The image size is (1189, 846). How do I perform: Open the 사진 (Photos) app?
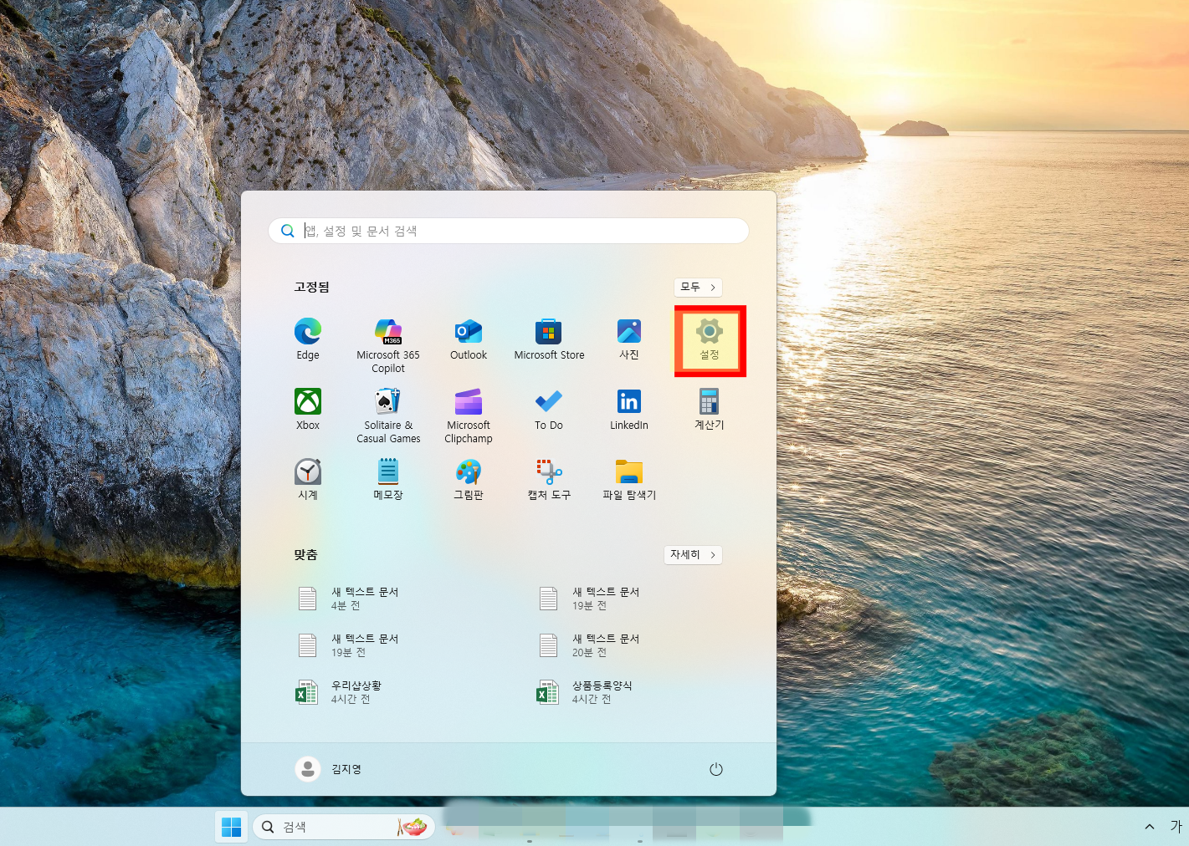tap(629, 339)
